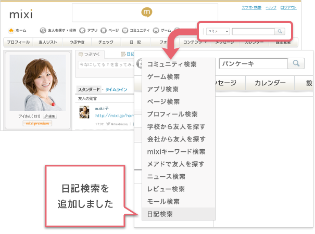This screenshot has width=315, height=234.
Task: Click the small search magnifier in header
Action: tap(280, 31)
